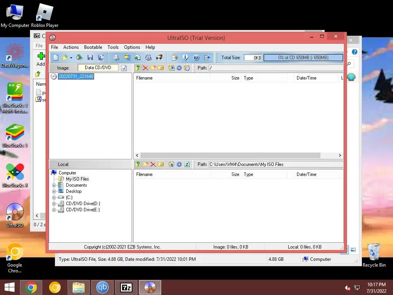Toggle the boot information checkmark icon beside Data CD/DVD

(x=124, y=68)
